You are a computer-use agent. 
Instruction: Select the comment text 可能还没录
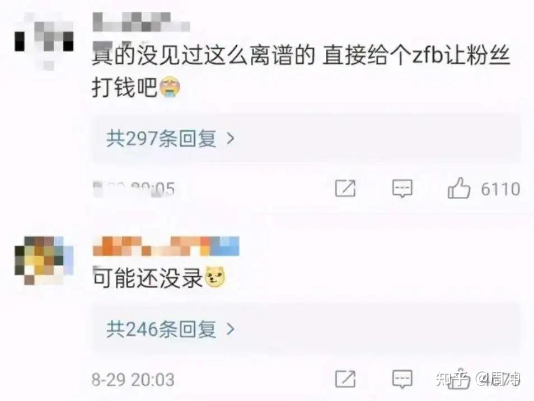[147, 278]
